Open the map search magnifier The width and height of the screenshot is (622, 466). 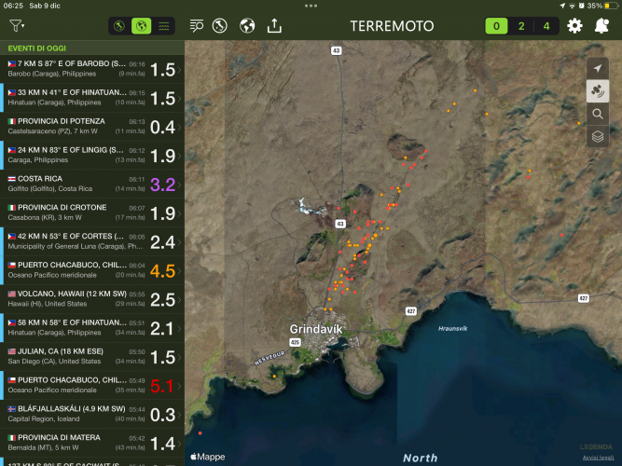(x=598, y=114)
